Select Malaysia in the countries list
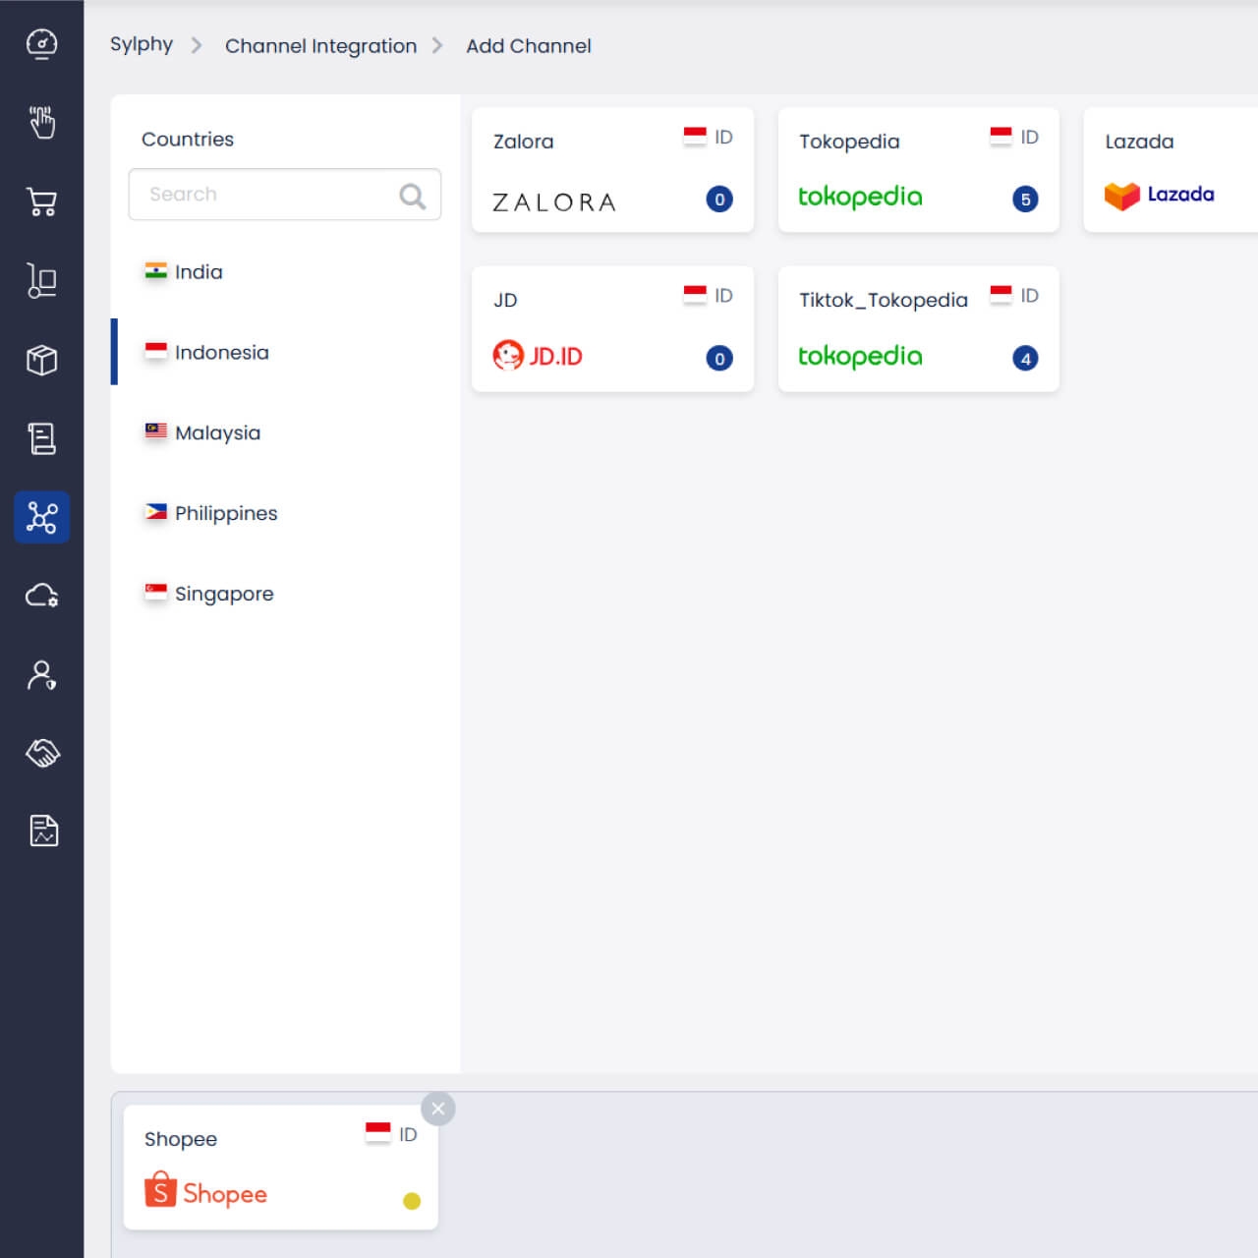Screen dimensions: 1258x1258 pyautogui.click(x=217, y=433)
